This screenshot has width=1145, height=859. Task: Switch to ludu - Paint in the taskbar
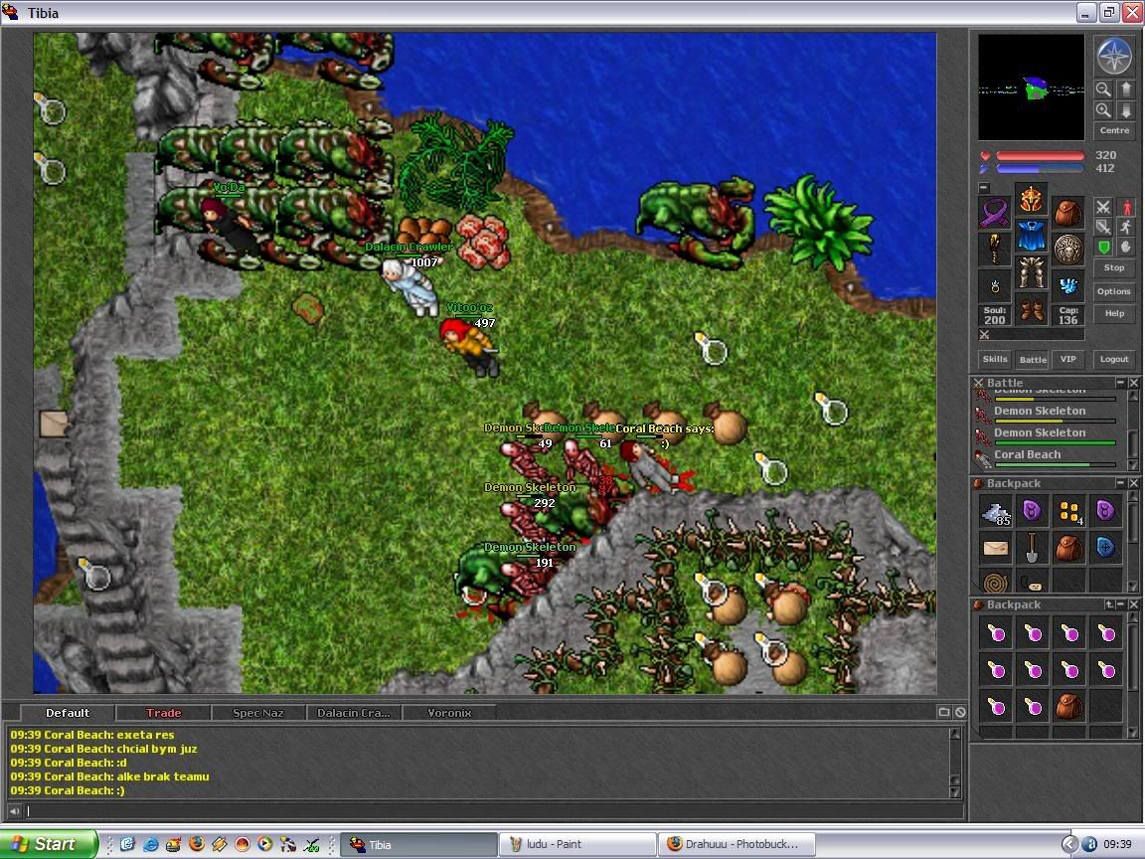[577, 844]
